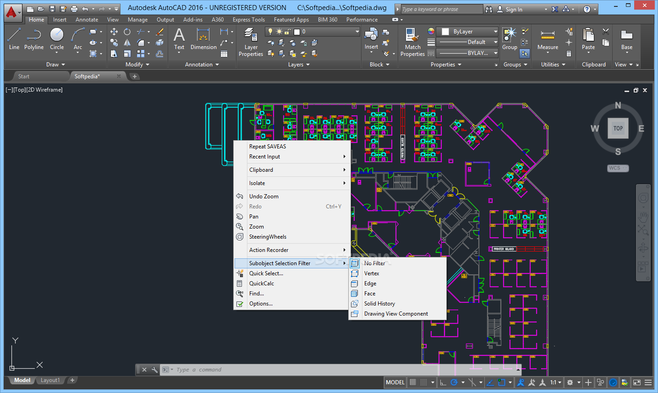
Task: Open the Default lineweight dropdown
Action: [x=467, y=42]
